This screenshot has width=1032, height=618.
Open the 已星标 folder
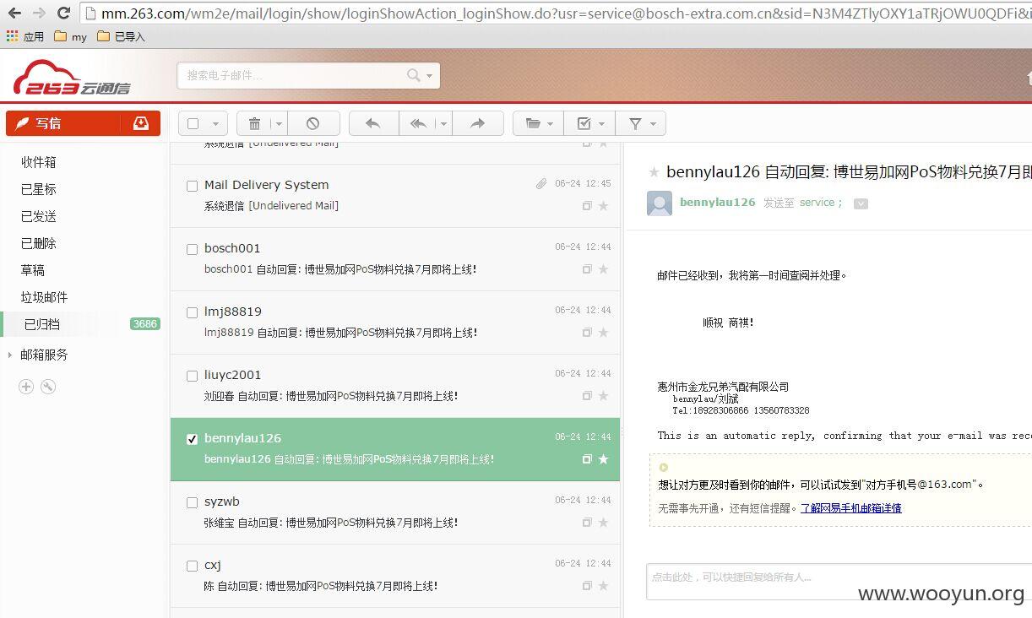pyautogui.click(x=39, y=189)
